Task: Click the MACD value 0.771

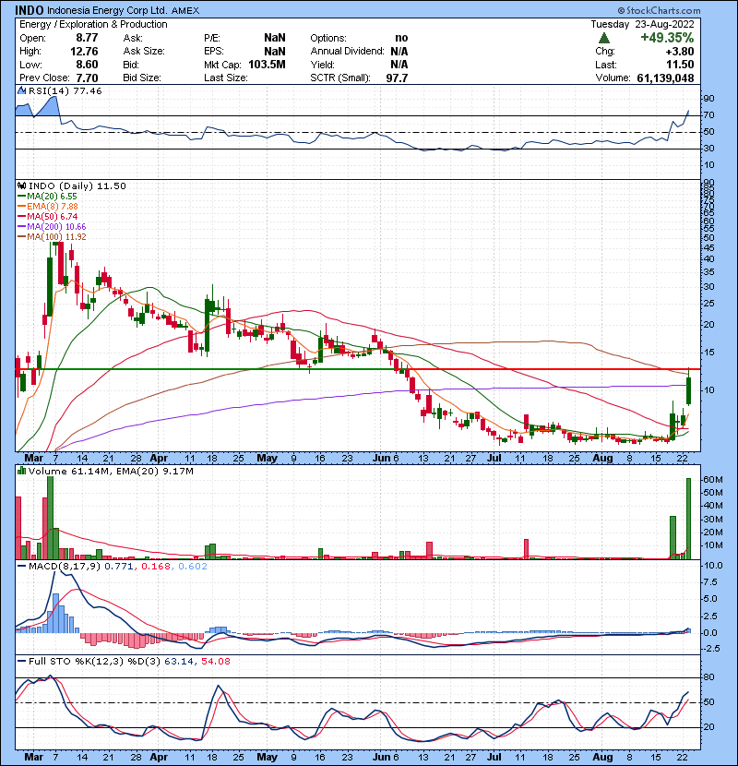Action: [x=119, y=567]
